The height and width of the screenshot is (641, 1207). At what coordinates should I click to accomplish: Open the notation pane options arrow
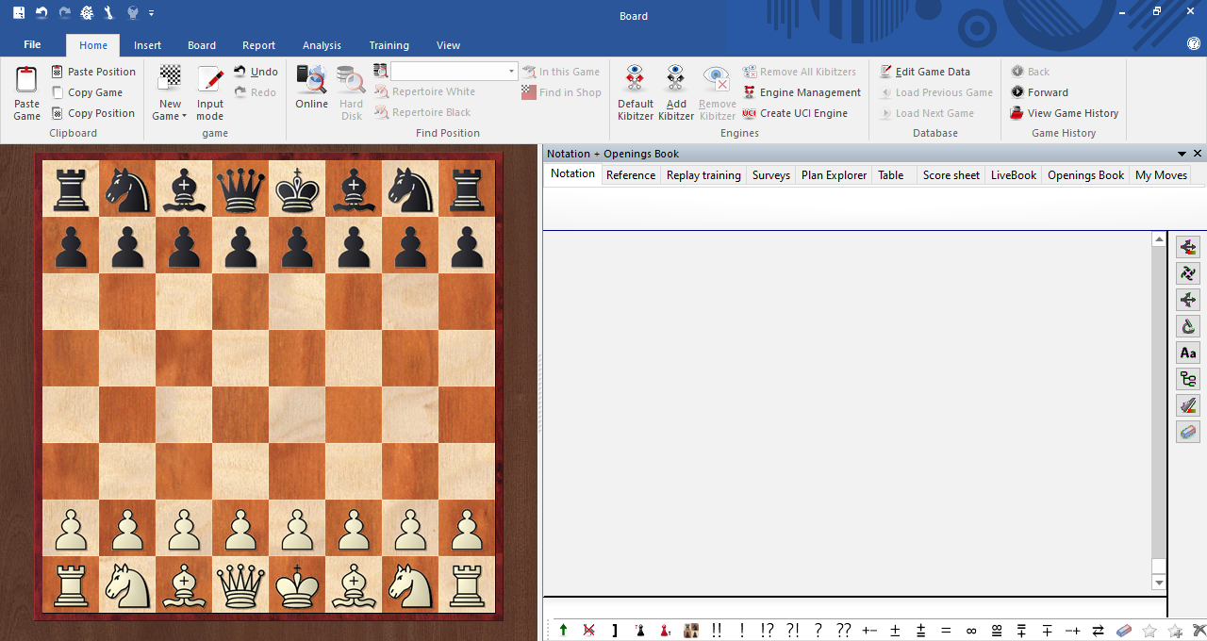[1182, 154]
